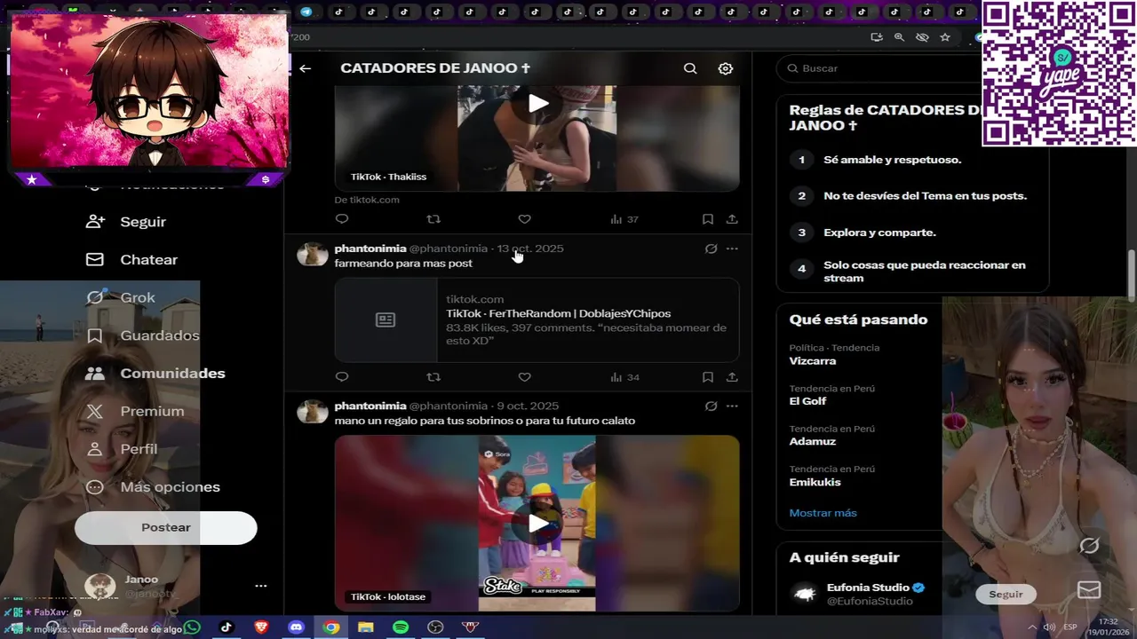The image size is (1137, 639).
Task: Click the browser zoom magnifier icon
Action: click(x=899, y=37)
